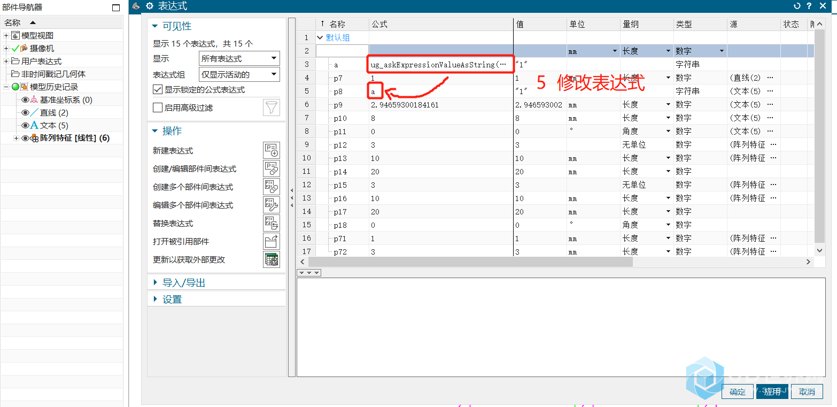Click the 应用 button
Image resolution: width=837 pixels, height=407 pixels.
(772, 391)
